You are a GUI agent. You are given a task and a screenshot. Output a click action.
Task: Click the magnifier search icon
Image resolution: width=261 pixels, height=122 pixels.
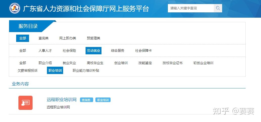click(218, 8)
